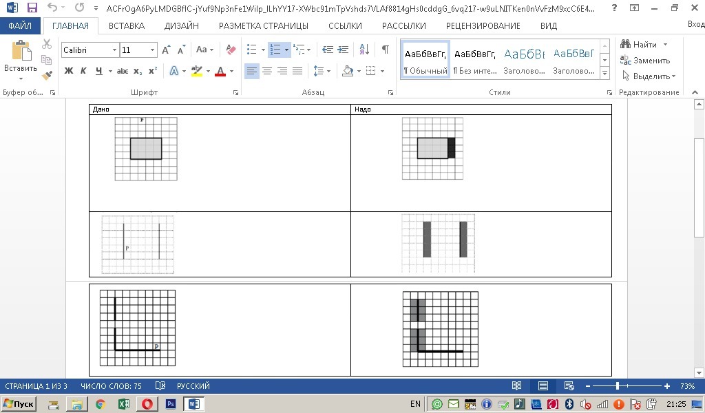
Task: Apply the red font color
Action: (x=220, y=71)
